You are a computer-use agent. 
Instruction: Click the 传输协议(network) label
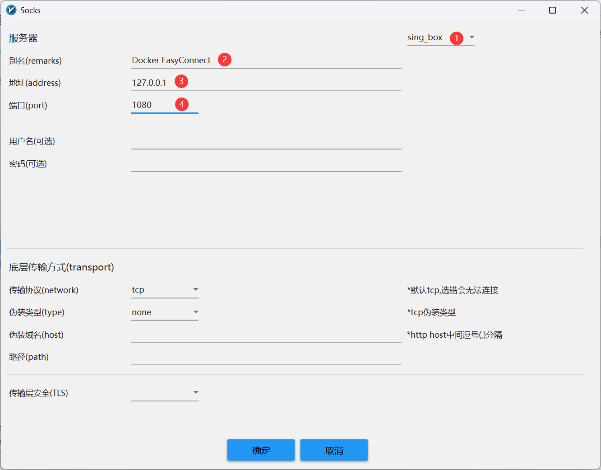[x=44, y=290]
